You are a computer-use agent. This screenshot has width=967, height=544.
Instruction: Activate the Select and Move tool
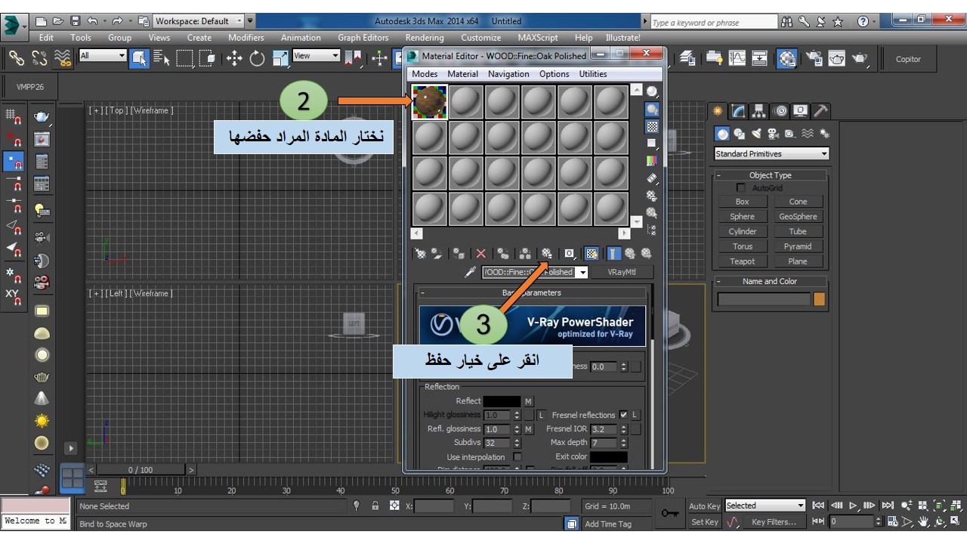pyautogui.click(x=234, y=58)
